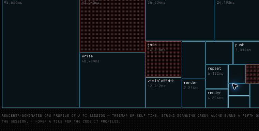Click the big red dotted 63,045ms tile
Screen dimensions: 259x131
[112, 26]
